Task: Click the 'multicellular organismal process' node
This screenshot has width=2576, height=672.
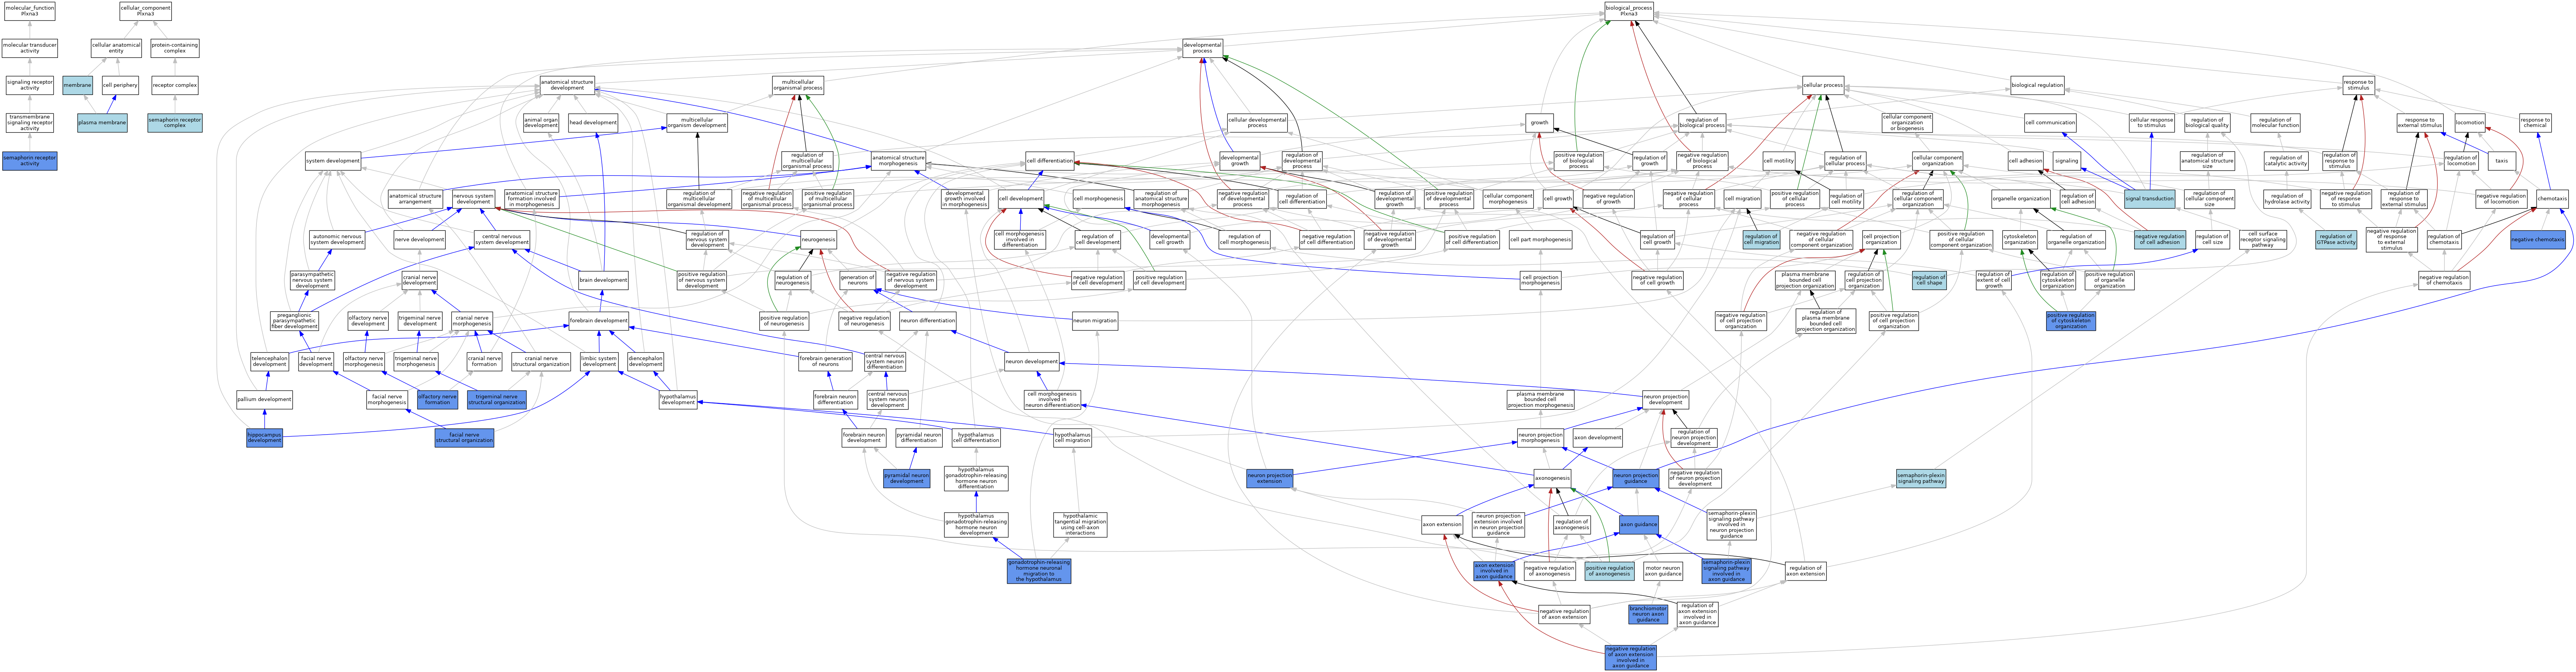Action: pyautogui.click(x=798, y=86)
